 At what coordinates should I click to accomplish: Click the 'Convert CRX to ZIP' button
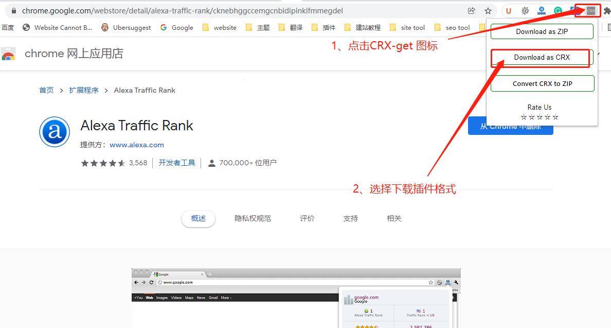543,83
